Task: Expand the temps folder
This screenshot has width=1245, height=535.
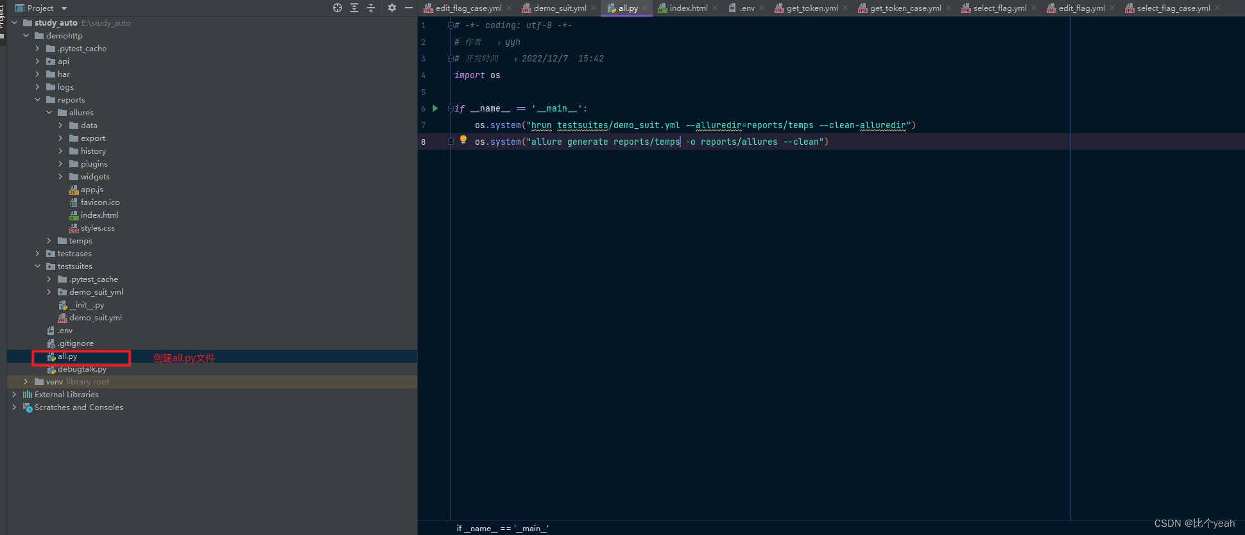Action: click(49, 240)
